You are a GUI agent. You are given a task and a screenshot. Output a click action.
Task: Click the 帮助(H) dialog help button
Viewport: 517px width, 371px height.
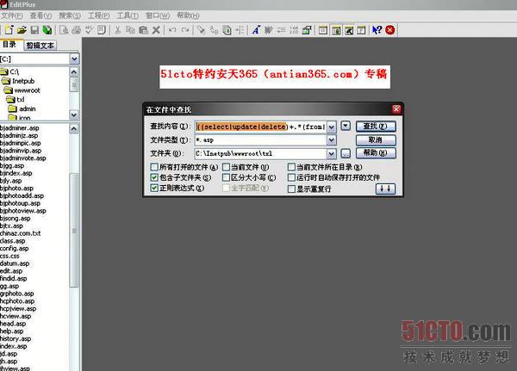(x=376, y=153)
